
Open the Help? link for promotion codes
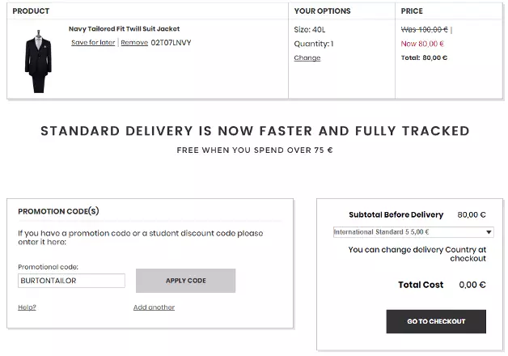(x=27, y=307)
